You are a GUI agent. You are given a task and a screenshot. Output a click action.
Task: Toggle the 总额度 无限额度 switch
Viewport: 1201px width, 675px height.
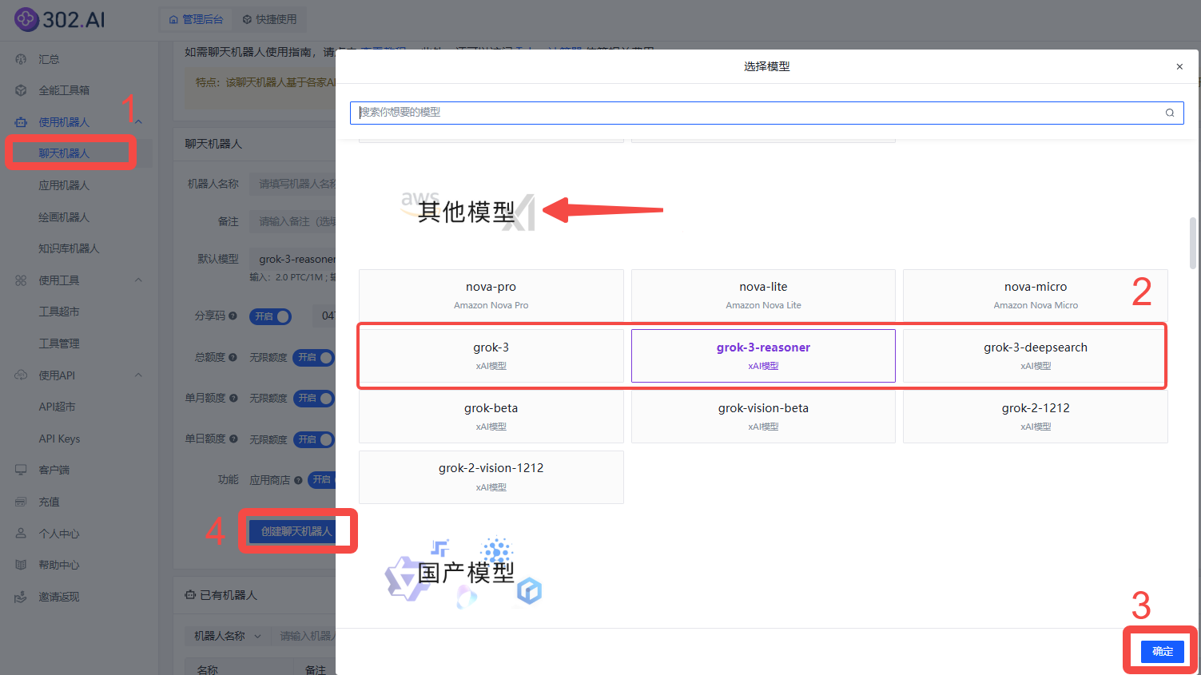313,357
